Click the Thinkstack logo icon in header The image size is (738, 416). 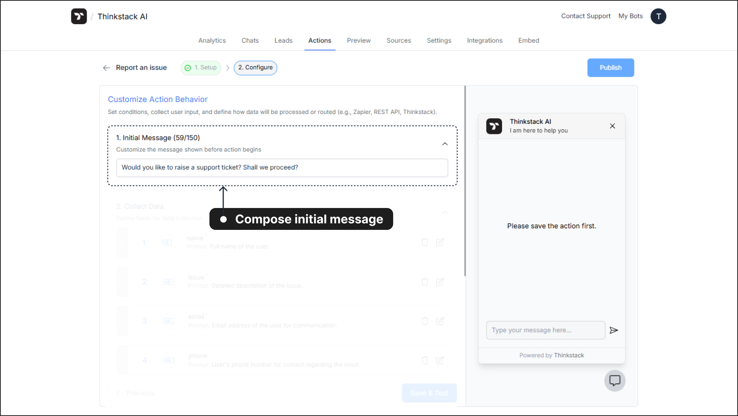79,17
